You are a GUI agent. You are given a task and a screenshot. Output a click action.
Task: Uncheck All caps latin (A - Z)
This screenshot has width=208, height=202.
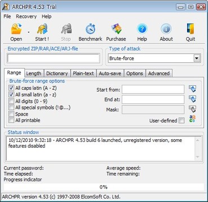click(x=11, y=88)
